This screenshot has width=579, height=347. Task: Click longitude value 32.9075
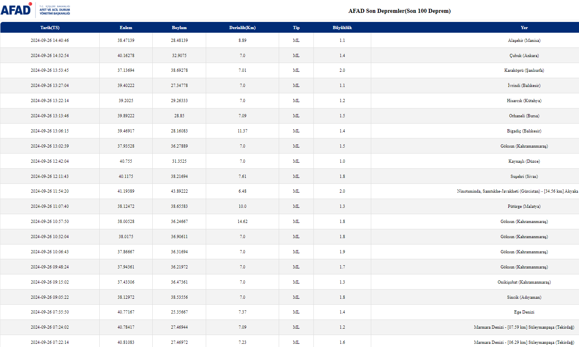coord(179,55)
